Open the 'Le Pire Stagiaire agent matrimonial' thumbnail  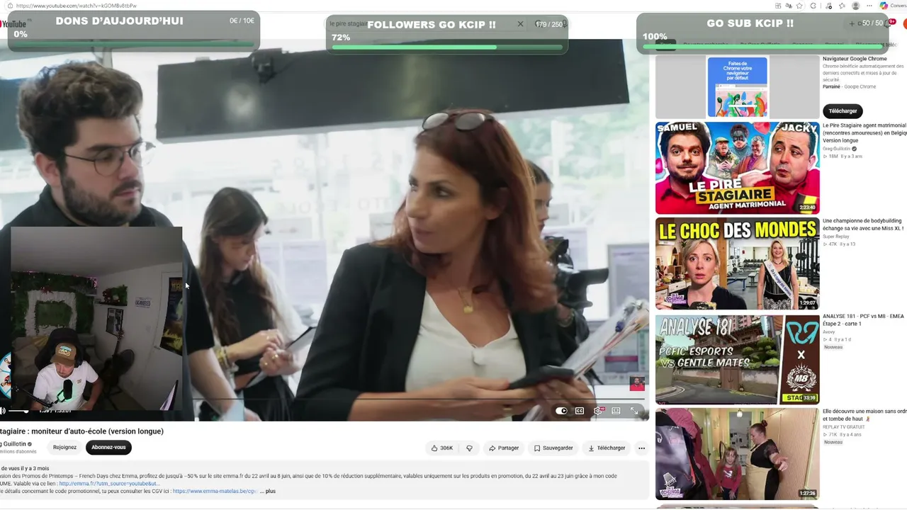737,168
